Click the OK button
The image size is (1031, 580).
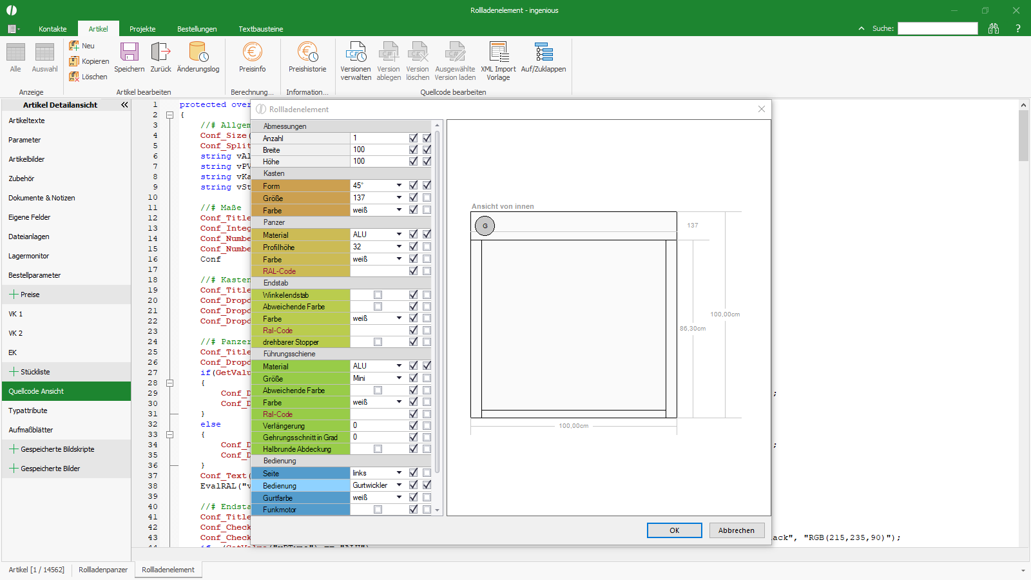[x=675, y=530]
